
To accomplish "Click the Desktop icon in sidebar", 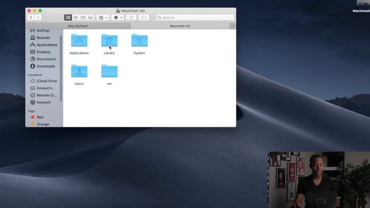I will [x=33, y=52].
